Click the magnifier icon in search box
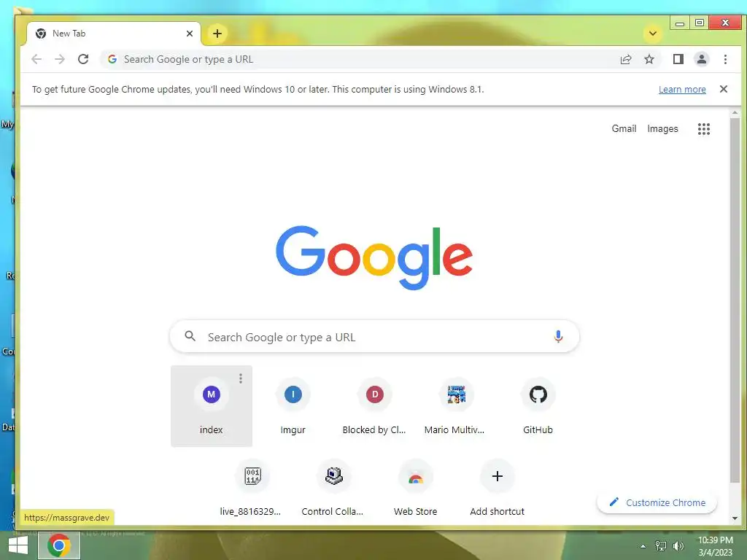The width and height of the screenshot is (747, 560). [190, 336]
